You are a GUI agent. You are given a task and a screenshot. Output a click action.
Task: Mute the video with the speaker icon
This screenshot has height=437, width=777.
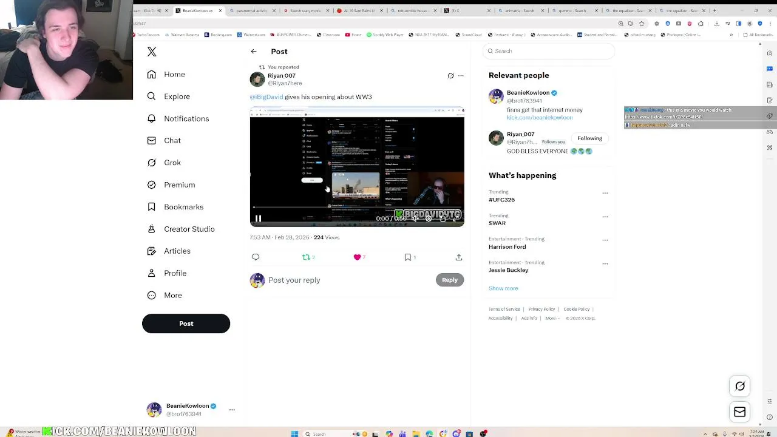(415, 218)
